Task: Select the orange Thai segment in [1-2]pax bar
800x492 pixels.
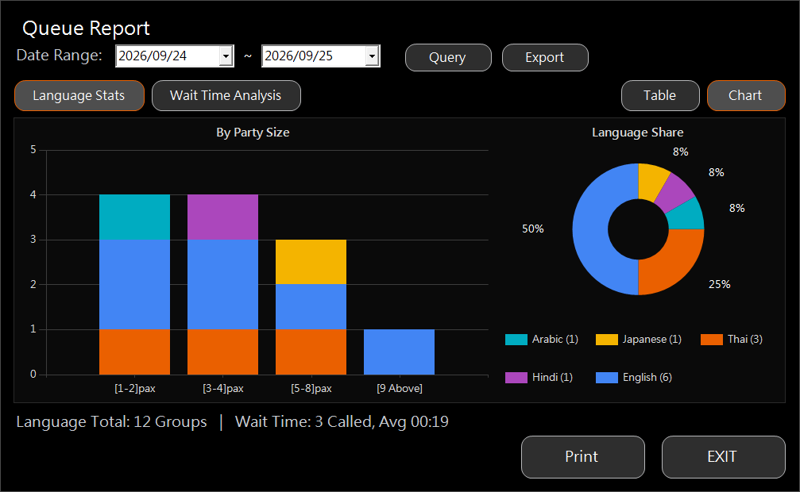Action: tap(135, 352)
